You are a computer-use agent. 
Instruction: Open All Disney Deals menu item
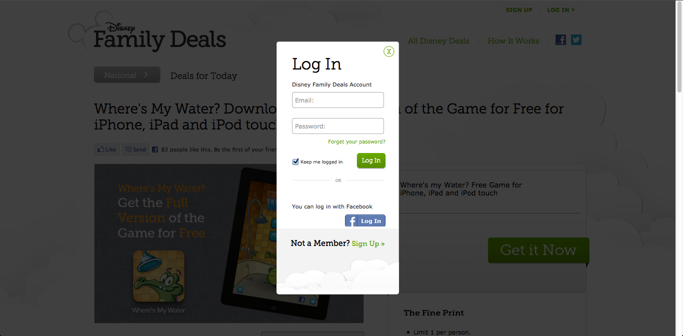coord(438,41)
